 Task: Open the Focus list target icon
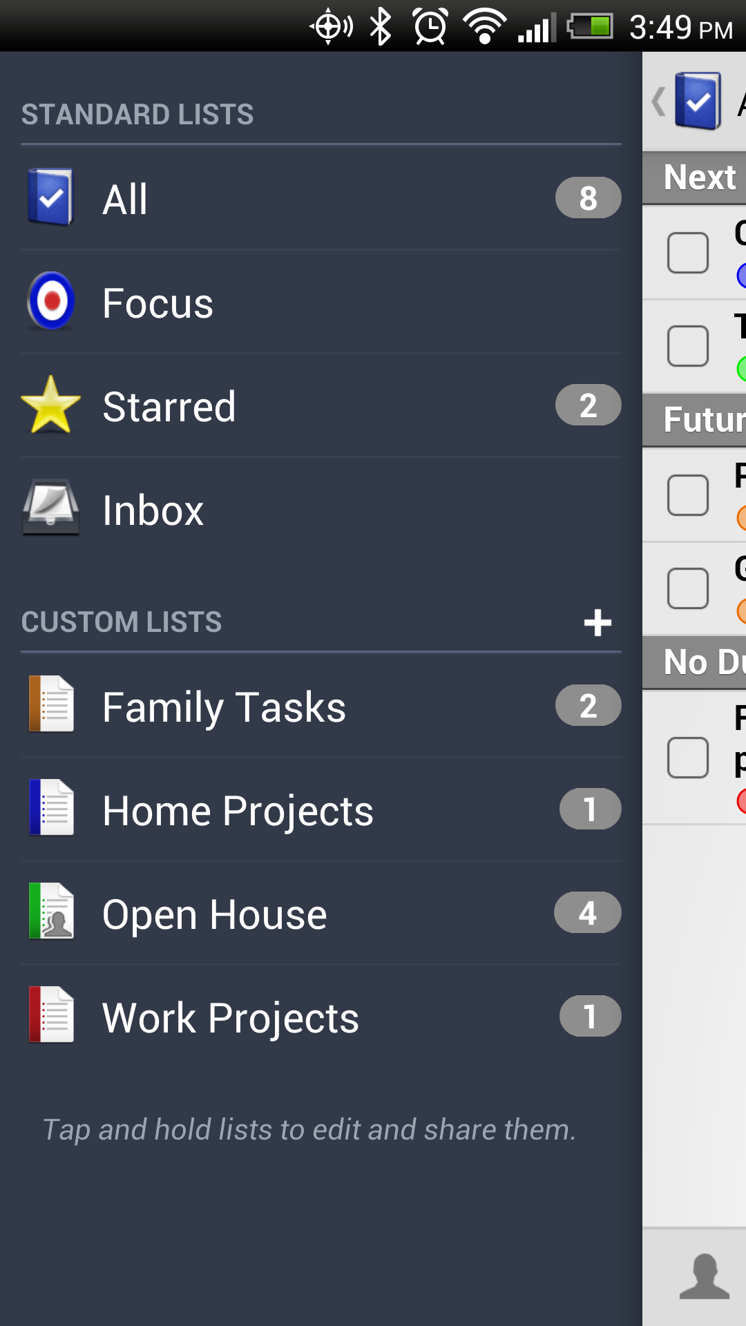pyautogui.click(x=50, y=301)
